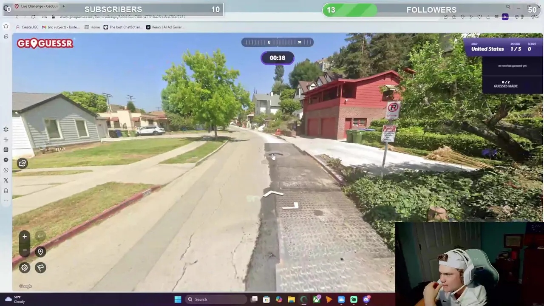Click the browser search magnifier icon
The height and width of the screenshot is (306, 544).
coord(508,7)
